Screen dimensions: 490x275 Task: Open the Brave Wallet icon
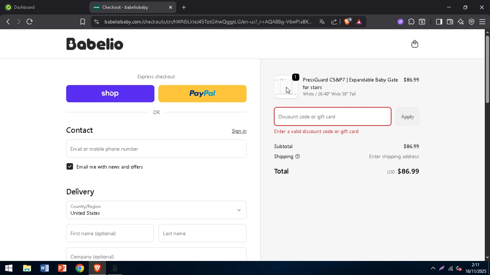tap(450, 22)
